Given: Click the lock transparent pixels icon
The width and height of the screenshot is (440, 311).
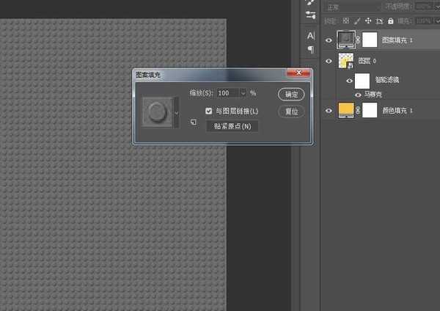Looking at the screenshot, I should coord(344,21).
